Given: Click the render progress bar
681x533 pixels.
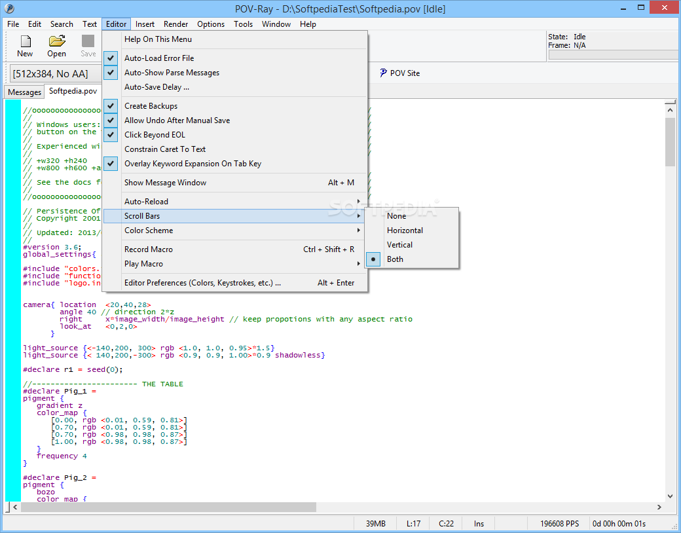Looking at the screenshot, I should pos(614,55).
